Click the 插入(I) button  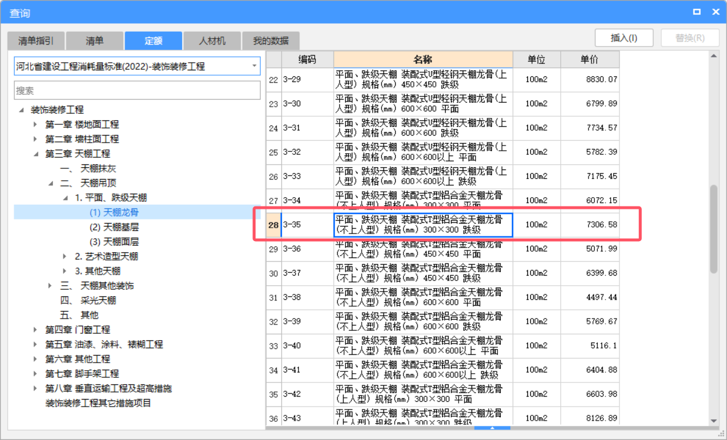(x=624, y=38)
